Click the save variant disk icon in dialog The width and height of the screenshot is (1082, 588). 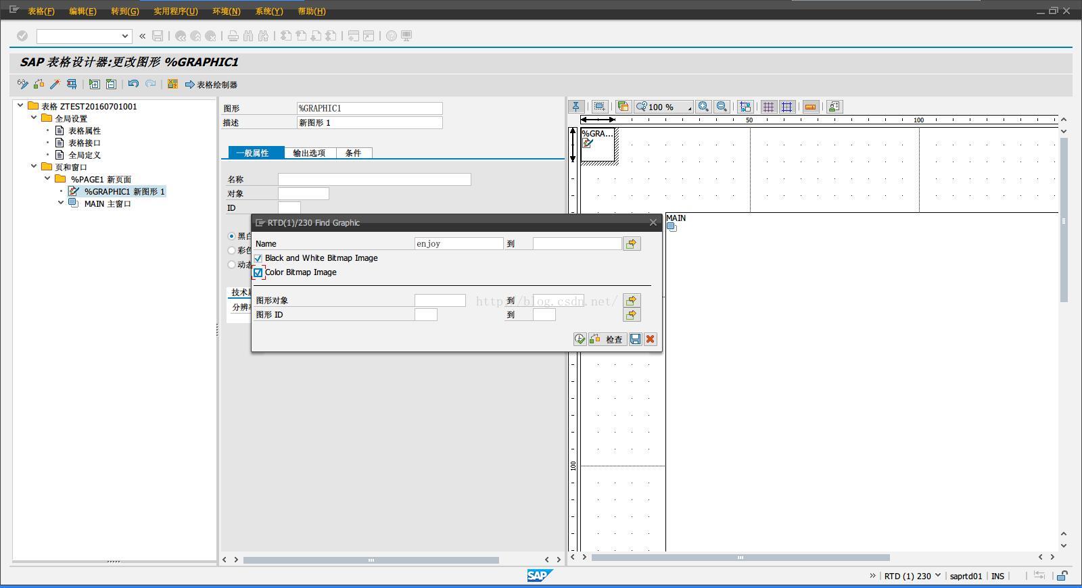point(635,339)
